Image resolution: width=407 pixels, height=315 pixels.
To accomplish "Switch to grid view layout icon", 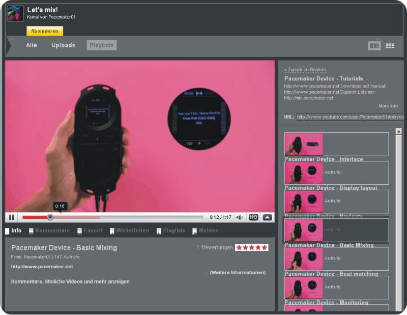I will (x=390, y=46).
